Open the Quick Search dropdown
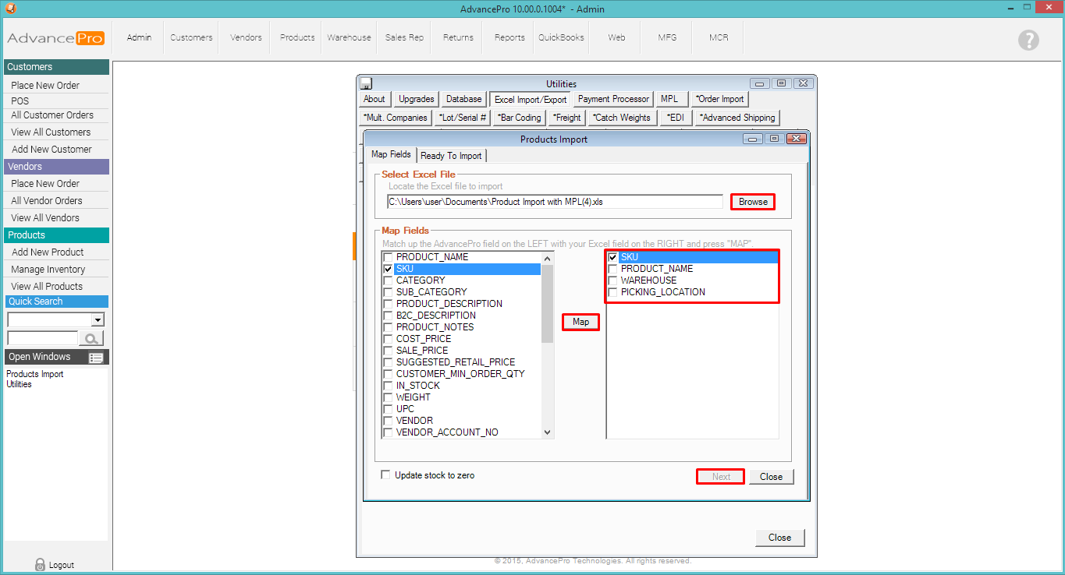Screen dimensions: 1065x575 (98, 319)
